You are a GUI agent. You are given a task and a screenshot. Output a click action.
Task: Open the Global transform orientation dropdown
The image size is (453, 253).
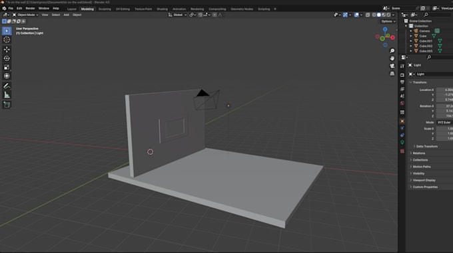177,15
